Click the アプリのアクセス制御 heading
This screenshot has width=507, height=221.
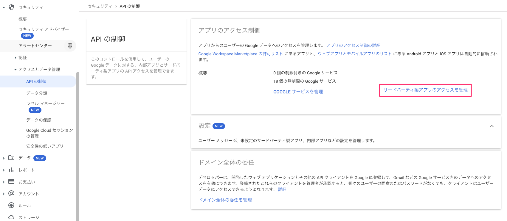230,30
